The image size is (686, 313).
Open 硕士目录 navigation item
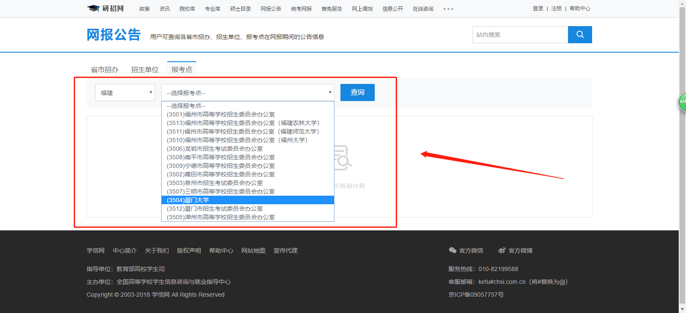click(241, 9)
